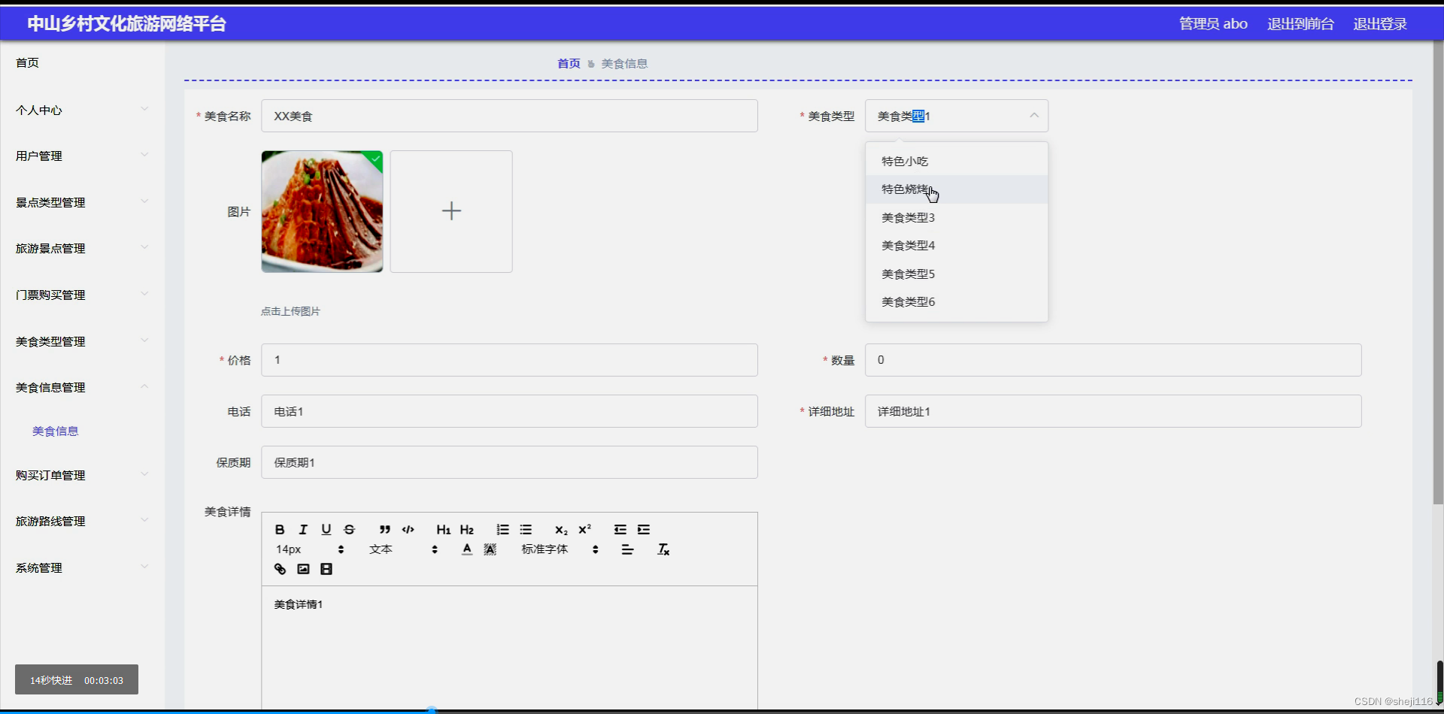The width and height of the screenshot is (1444, 714).
Task: Select 特色小吃 from the type list
Action: pyautogui.click(x=905, y=160)
